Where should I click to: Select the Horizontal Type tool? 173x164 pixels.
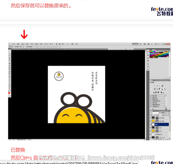coord(10,82)
